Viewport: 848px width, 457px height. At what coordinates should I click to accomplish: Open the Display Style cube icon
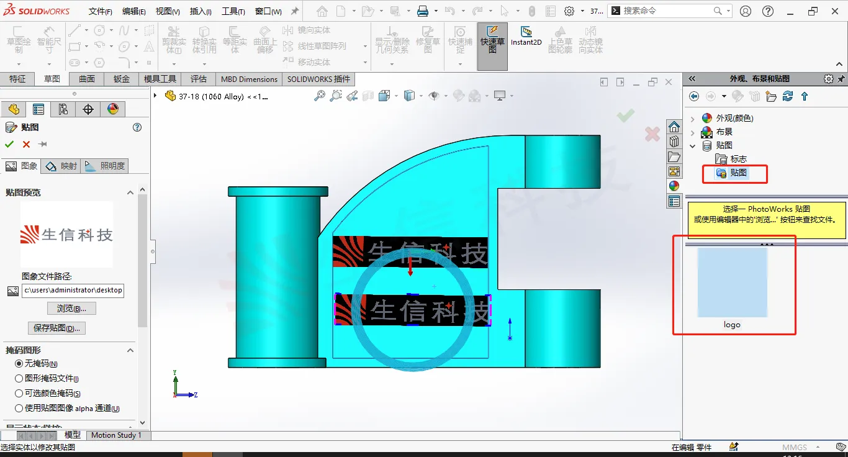pos(409,96)
